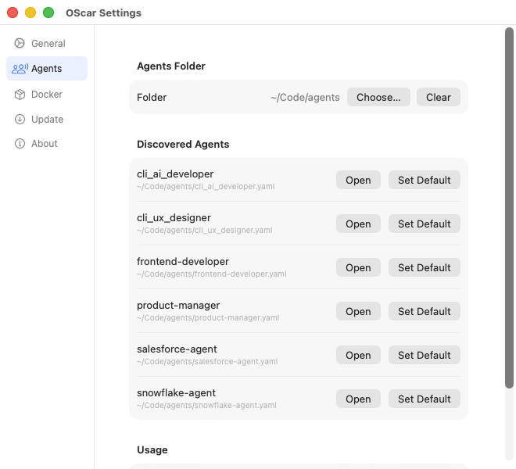Click the salesforce-agent name text
Image resolution: width=516 pixels, height=469 pixels.
[x=177, y=349]
